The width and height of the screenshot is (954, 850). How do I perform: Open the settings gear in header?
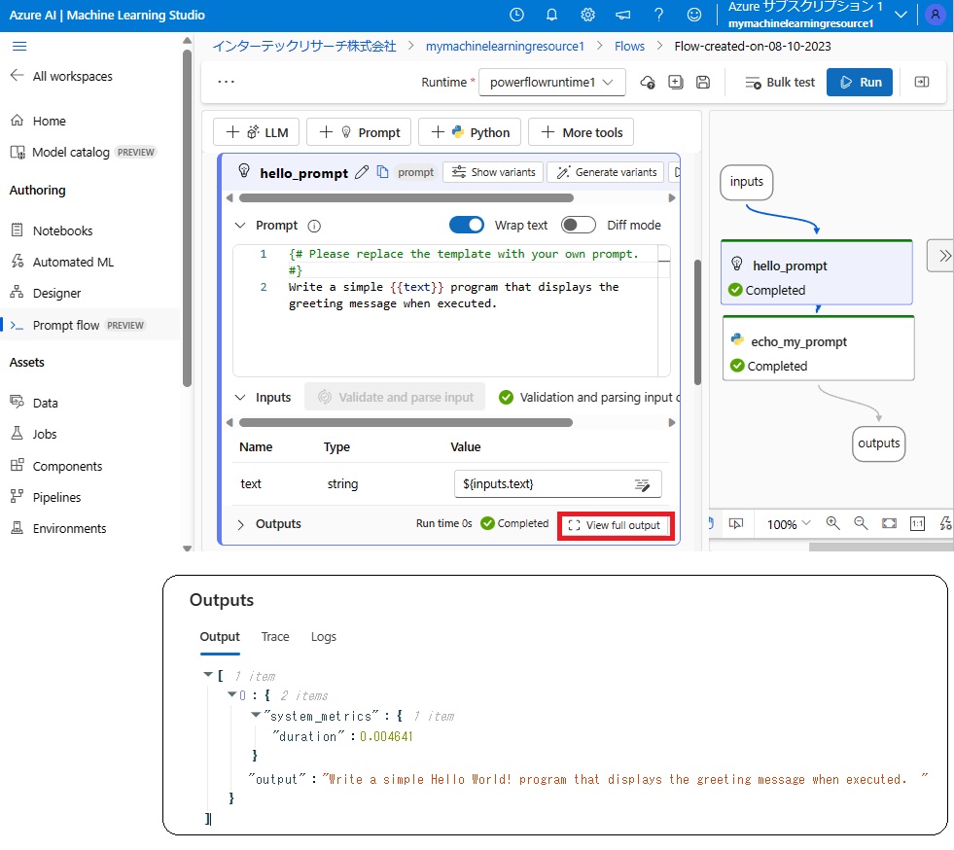587,15
